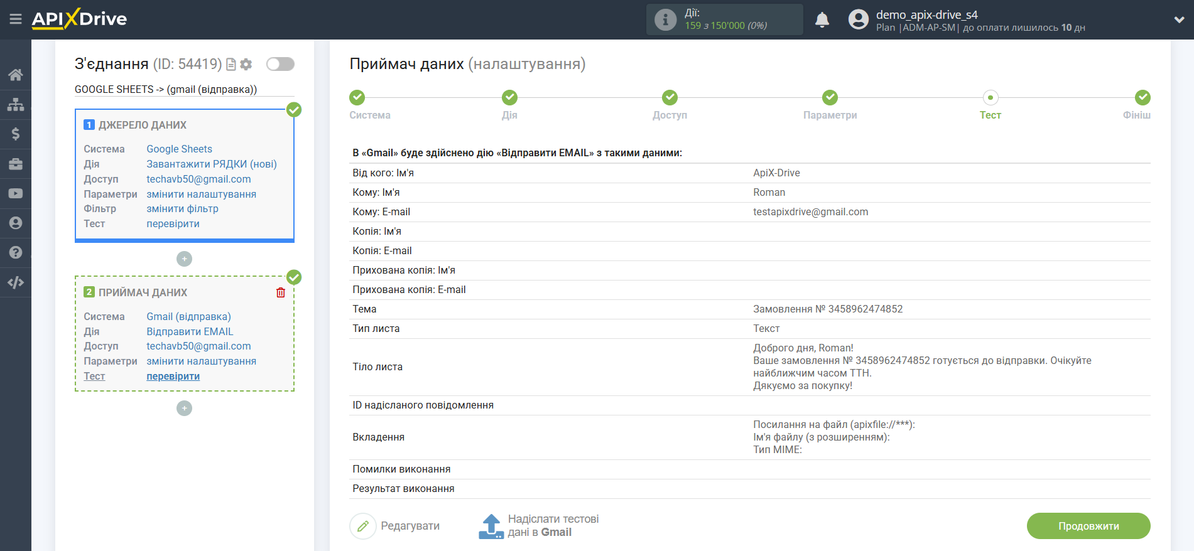Open the code API sidebar icon

(x=16, y=282)
